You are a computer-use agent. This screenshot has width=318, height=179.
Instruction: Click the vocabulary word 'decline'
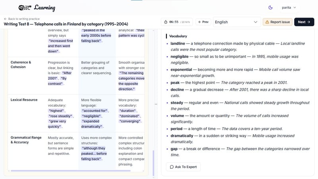coord(177,89)
